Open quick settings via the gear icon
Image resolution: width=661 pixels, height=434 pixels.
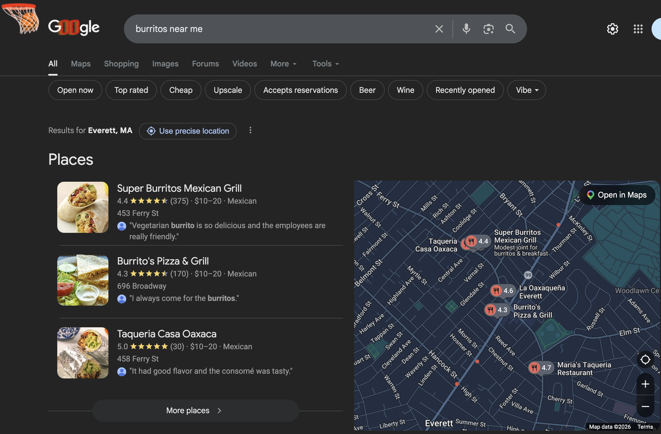click(x=612, y=29)
